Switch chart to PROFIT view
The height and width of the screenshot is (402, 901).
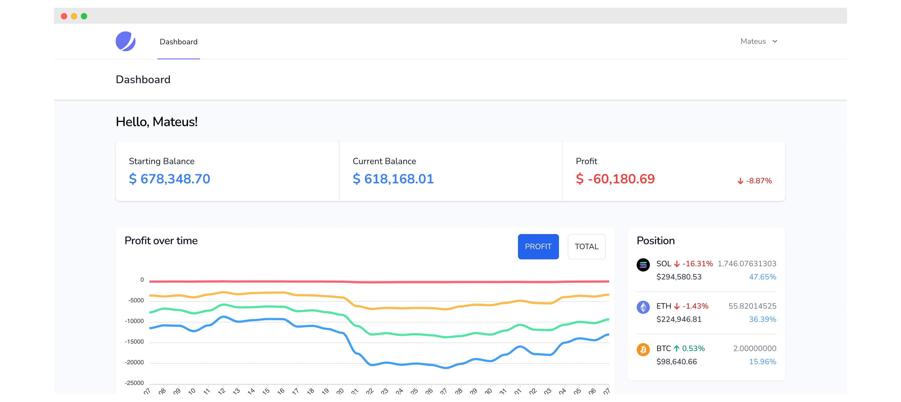[x=538, y=247]
